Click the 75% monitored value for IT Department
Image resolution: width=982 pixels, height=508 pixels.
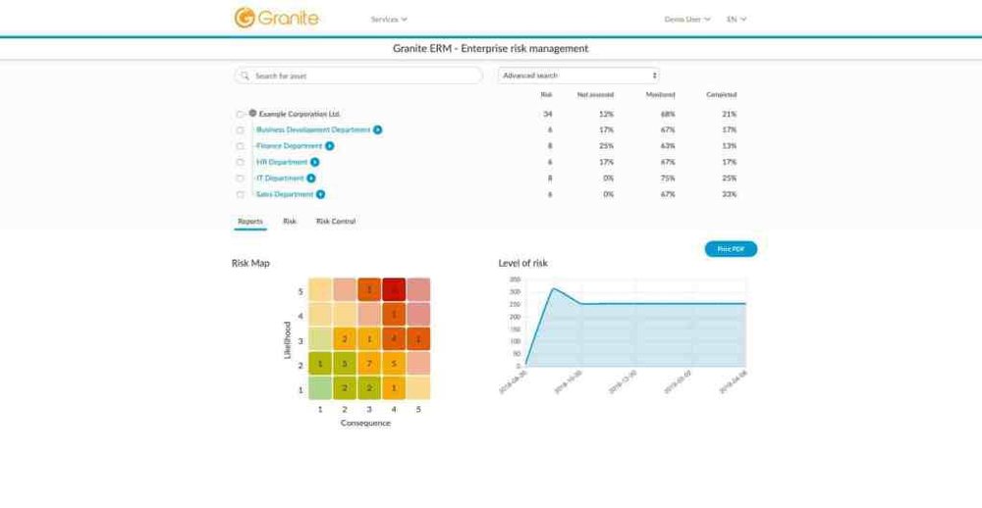668,178
